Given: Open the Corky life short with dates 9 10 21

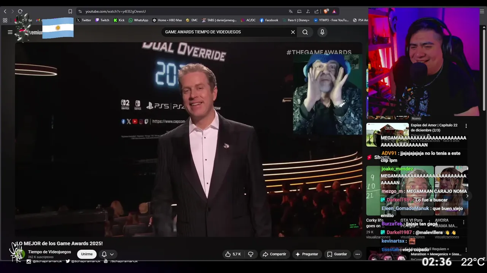Looking at the screenshot, I should 383,191.
